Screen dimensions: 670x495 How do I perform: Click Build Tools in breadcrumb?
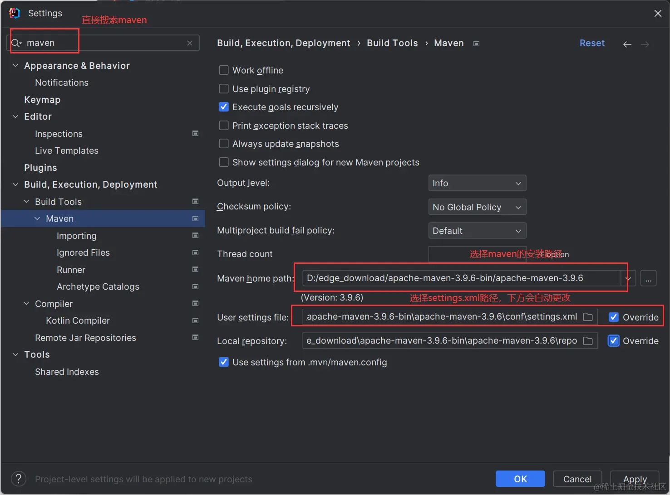tap(392, 43)
